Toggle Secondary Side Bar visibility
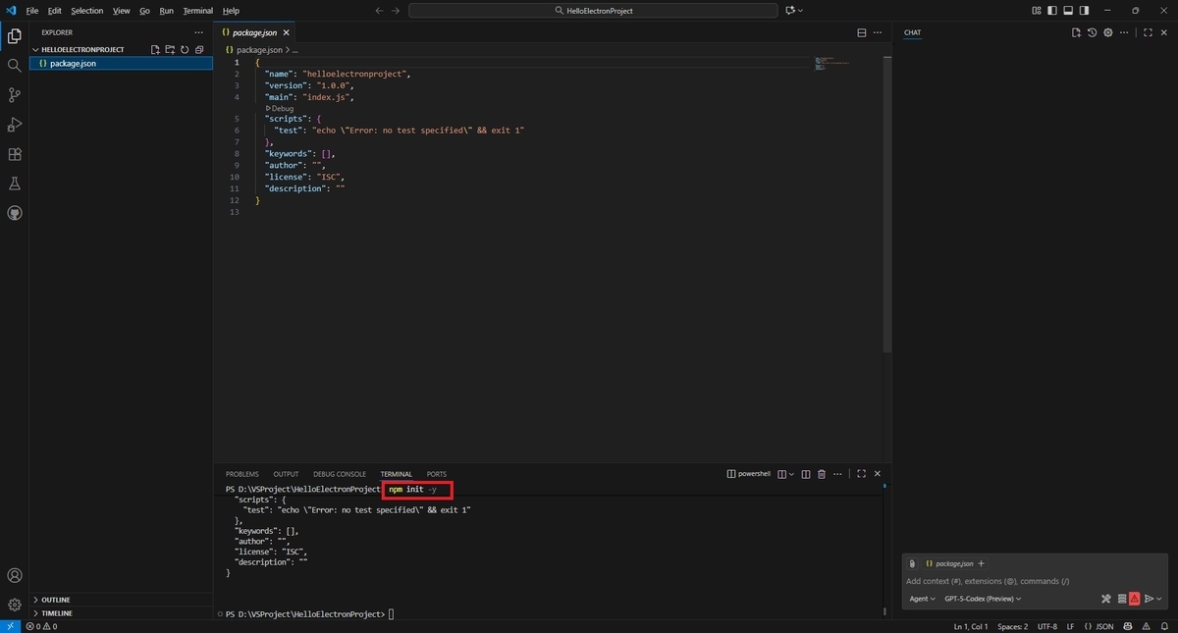The width and height of the screenshot is (1178, 633). click(1083, 10)
